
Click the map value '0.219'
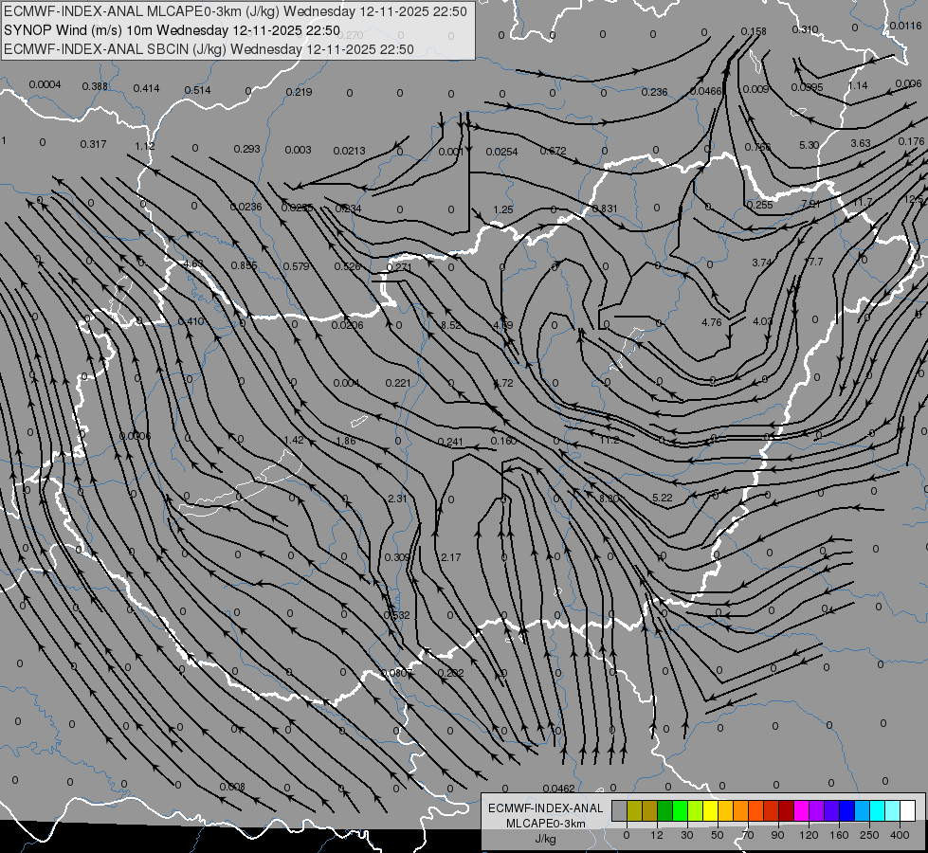pos(299,92)
